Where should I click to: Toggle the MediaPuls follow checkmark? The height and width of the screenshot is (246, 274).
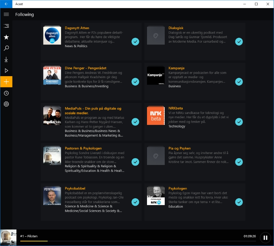tap(135, 122)
